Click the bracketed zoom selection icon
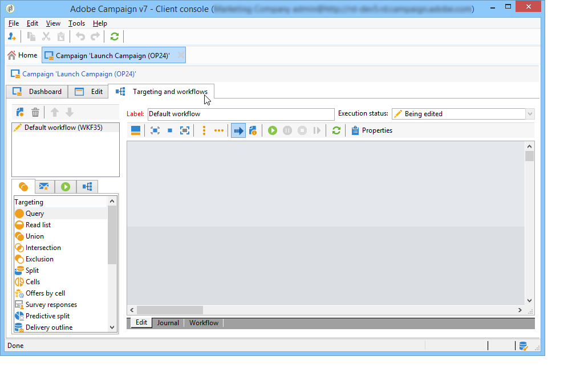Image resolution: width=564 pixels, height=373 pixels. [185, 130]
